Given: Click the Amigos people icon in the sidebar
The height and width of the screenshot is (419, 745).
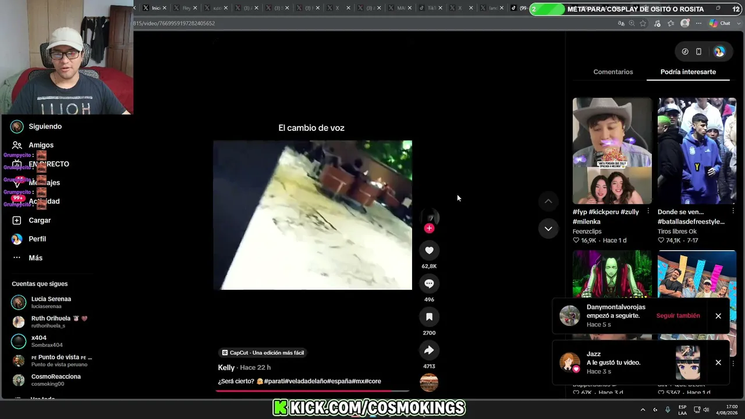Looking at the screenshot, I should 17,145.
